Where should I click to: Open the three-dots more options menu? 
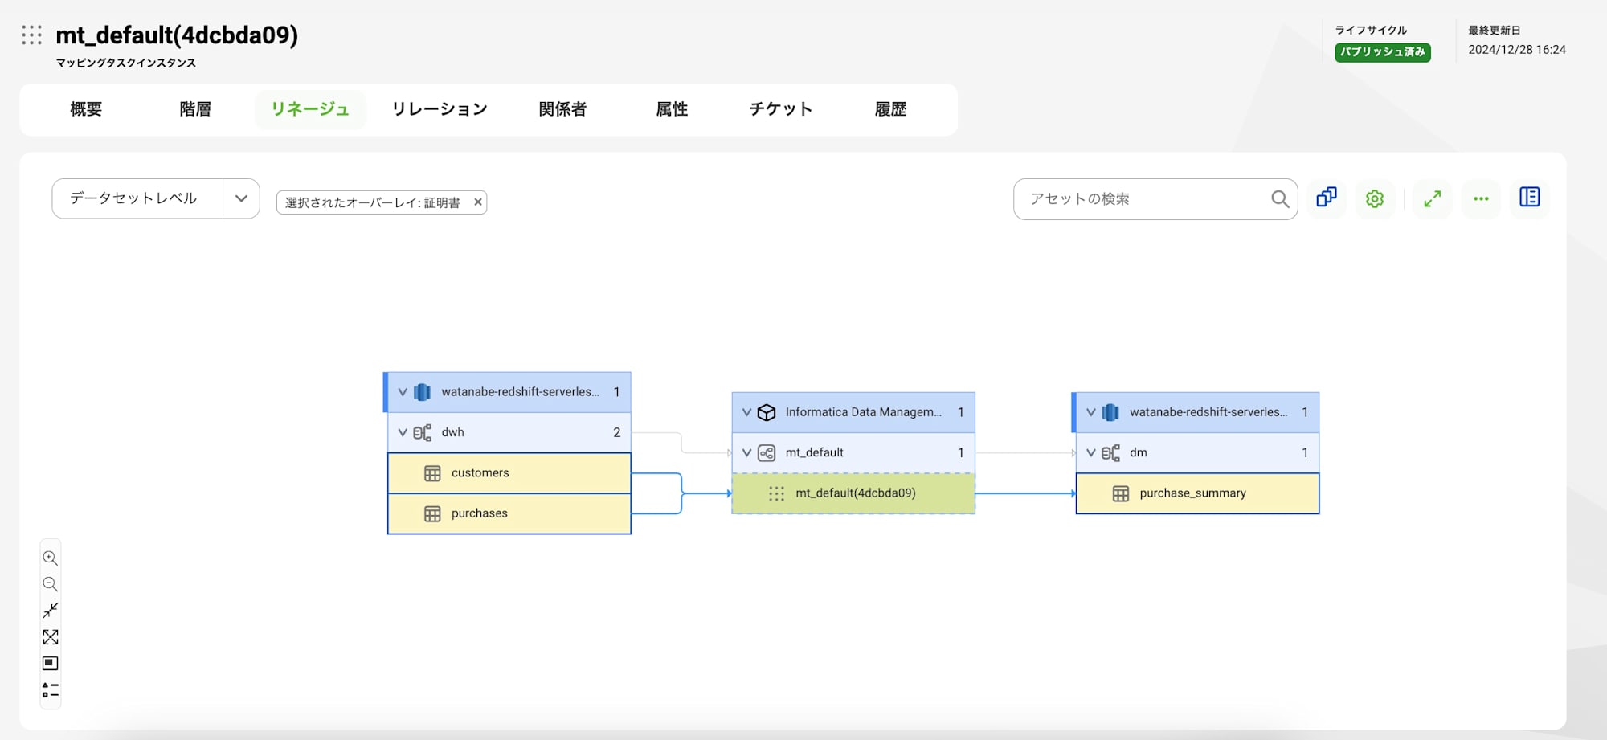pos(1481,198)
